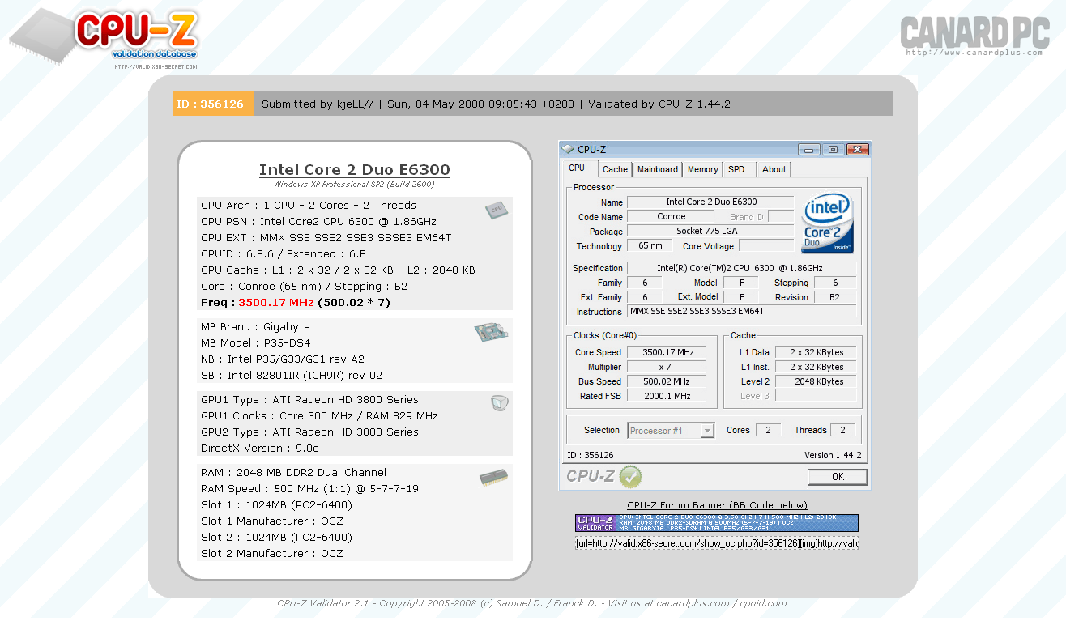The width and height of the screenshot is (1066, 621).
Task: Click the "Windows XP Professional SP2" subtitle
Action: tap(354, 185)
